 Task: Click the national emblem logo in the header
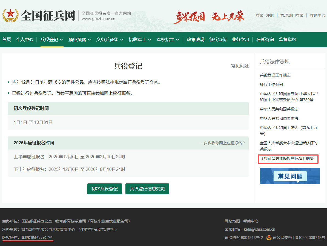[10, 15]
